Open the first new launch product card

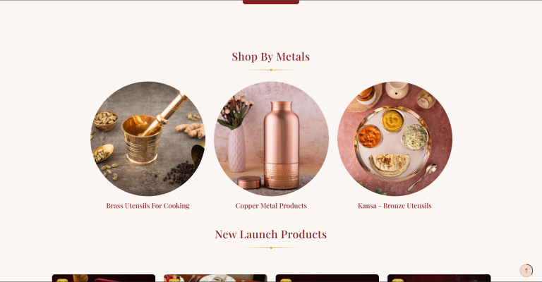[x=104, y=278]
